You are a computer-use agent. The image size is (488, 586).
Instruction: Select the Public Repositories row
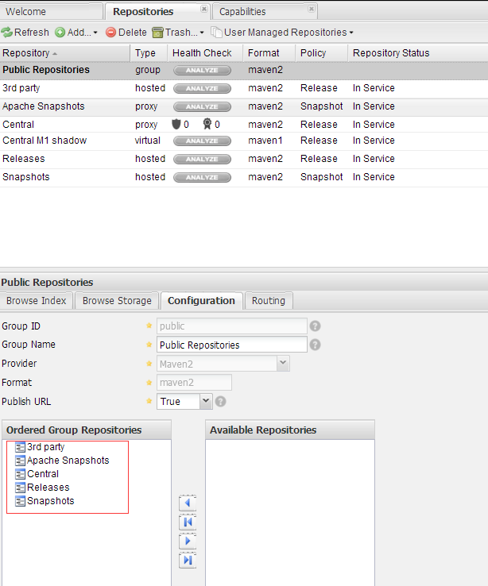[244, 70]
